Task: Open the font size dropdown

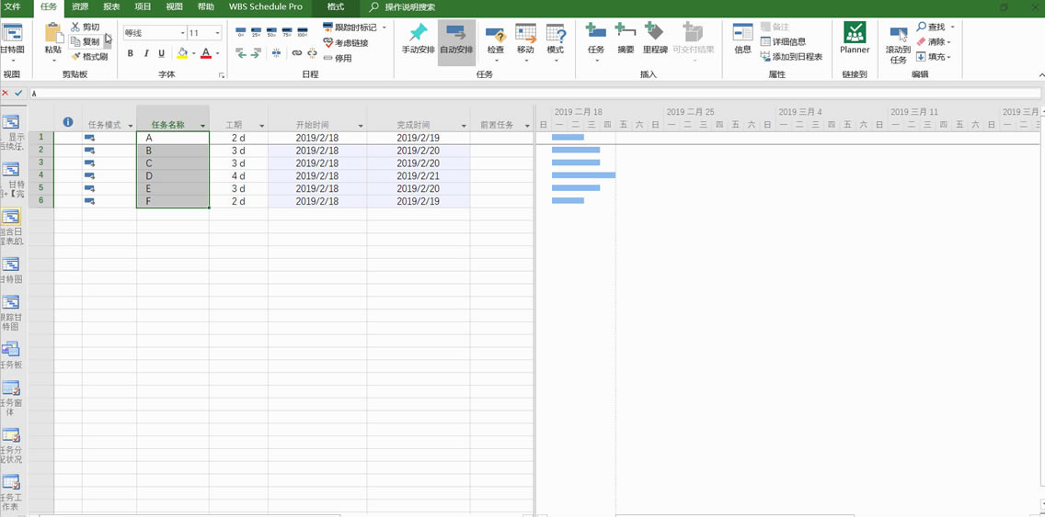Action: coord(217,33)
